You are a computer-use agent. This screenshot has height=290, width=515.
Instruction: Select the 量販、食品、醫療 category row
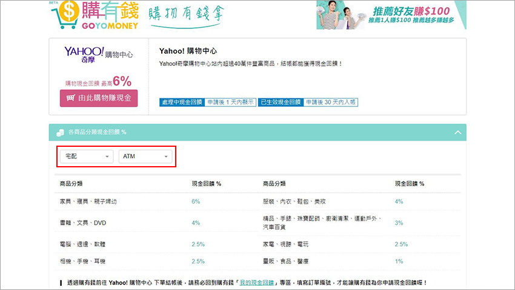[x=359, y=261]
